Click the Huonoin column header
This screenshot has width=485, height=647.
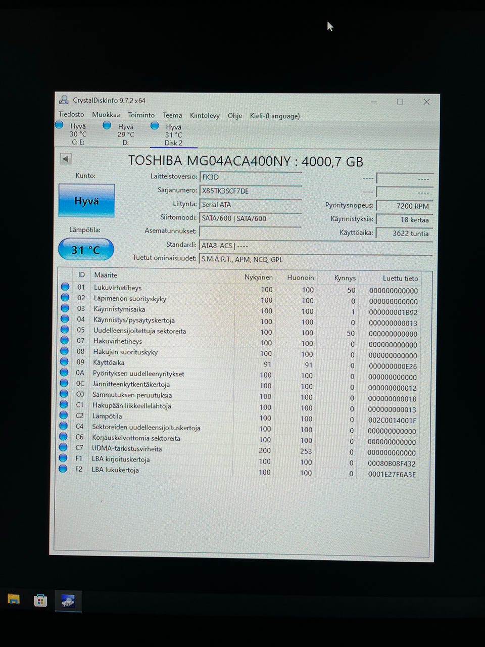click(301, 278)
